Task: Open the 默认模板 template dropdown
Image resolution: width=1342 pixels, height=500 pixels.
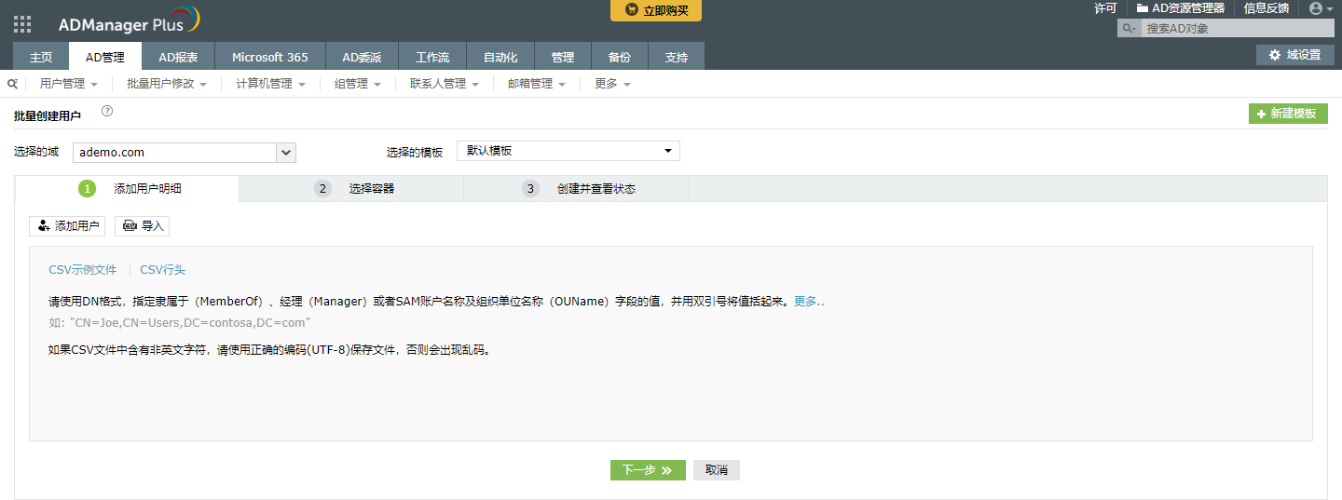Action: point(568,151)
